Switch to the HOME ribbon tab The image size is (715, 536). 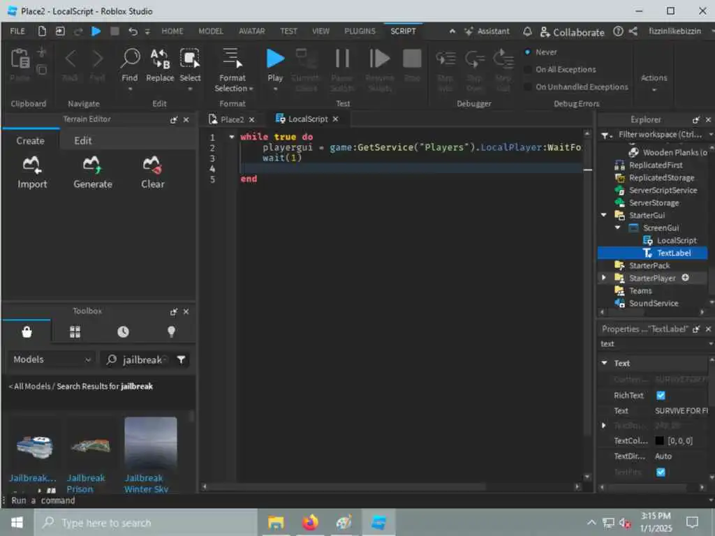pos(172,31)
